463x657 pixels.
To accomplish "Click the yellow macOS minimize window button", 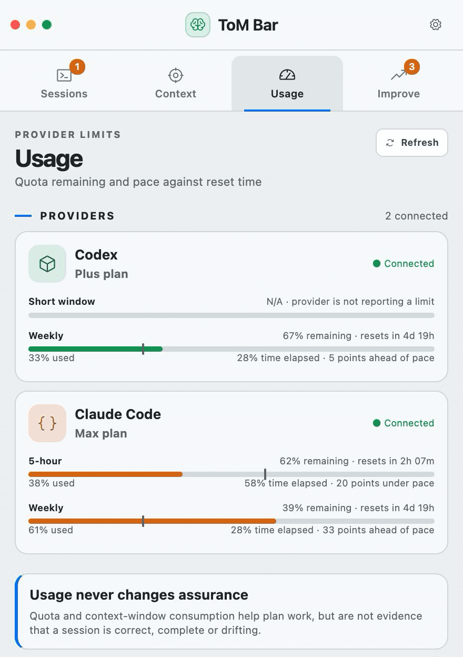I will coord(31,25).
